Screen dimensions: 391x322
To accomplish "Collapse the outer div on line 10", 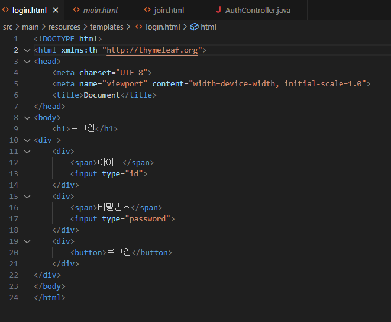I will (x=27, y=140).
